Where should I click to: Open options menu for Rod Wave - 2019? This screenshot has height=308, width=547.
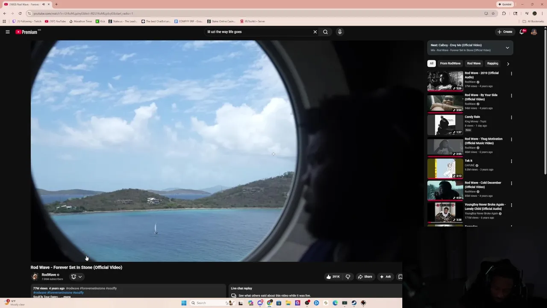pos(511,74)
